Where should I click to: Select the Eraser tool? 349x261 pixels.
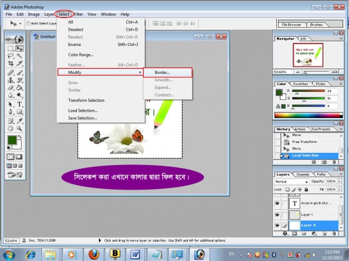(x=10, y=88)
